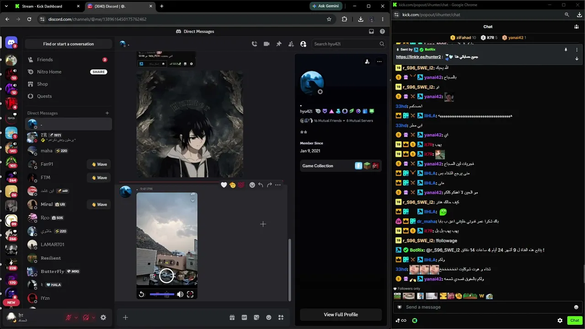Image resolution: width=585 pixels, height=329 pixels.
Task: Open Discord User Settings gear
Action: (x=103, y=318)
